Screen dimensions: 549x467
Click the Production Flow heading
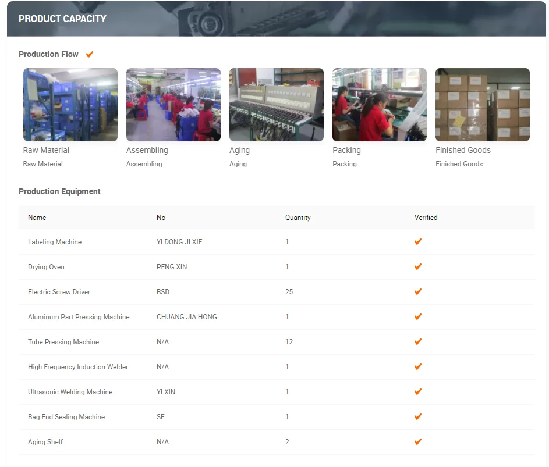coord(49,54)
